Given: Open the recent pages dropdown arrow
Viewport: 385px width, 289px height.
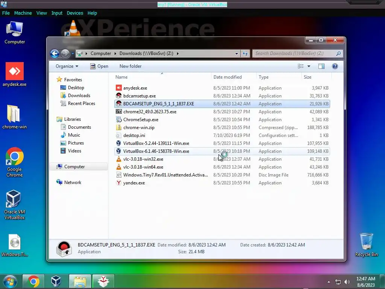Looking at the screenshot, I should tap(73, 53).
